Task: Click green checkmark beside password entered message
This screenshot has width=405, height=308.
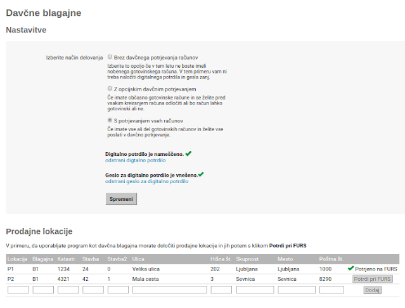Action: click(x=201, y=174)
